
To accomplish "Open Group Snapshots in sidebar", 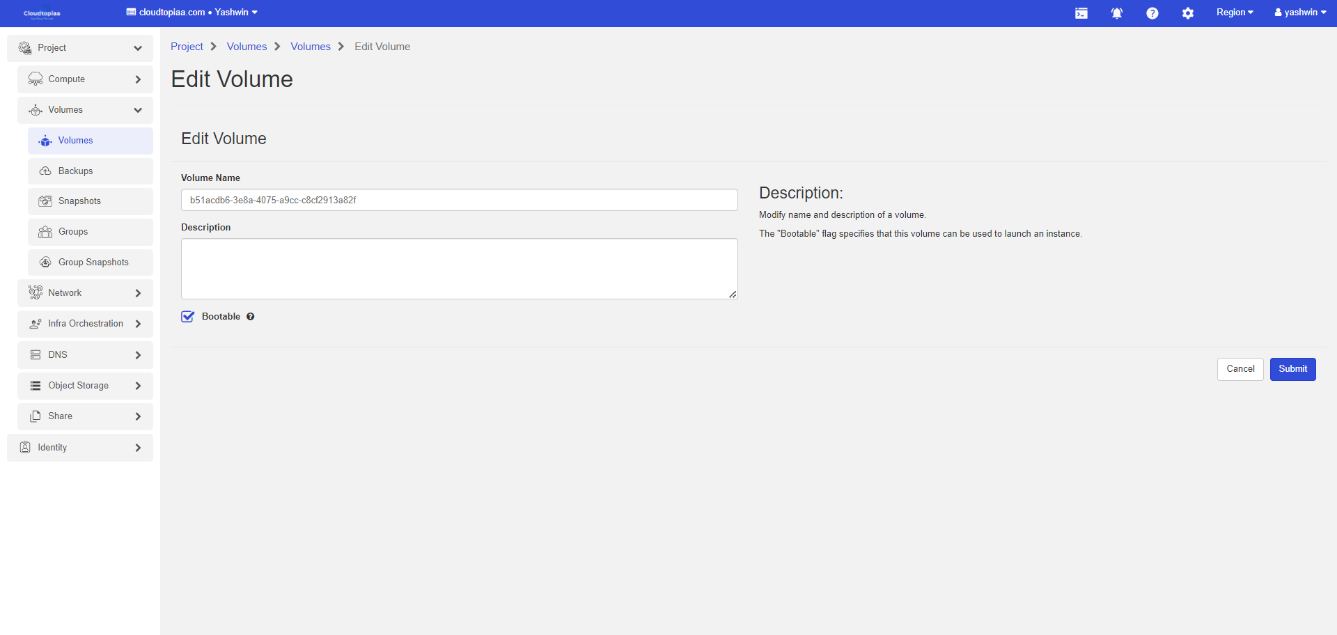I will [93, 262].
